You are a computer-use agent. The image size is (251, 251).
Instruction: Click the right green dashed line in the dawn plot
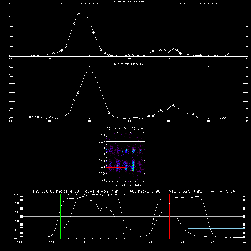pyautogui.click(x=139, y=30)
